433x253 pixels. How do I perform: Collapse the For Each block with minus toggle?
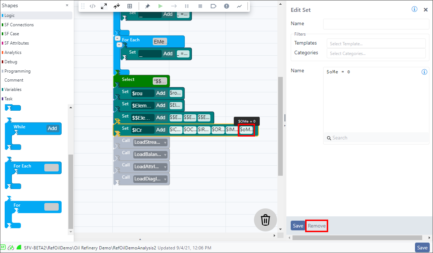click(x=117, y=38)
